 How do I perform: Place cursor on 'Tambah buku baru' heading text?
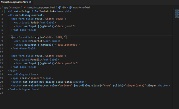51,11
